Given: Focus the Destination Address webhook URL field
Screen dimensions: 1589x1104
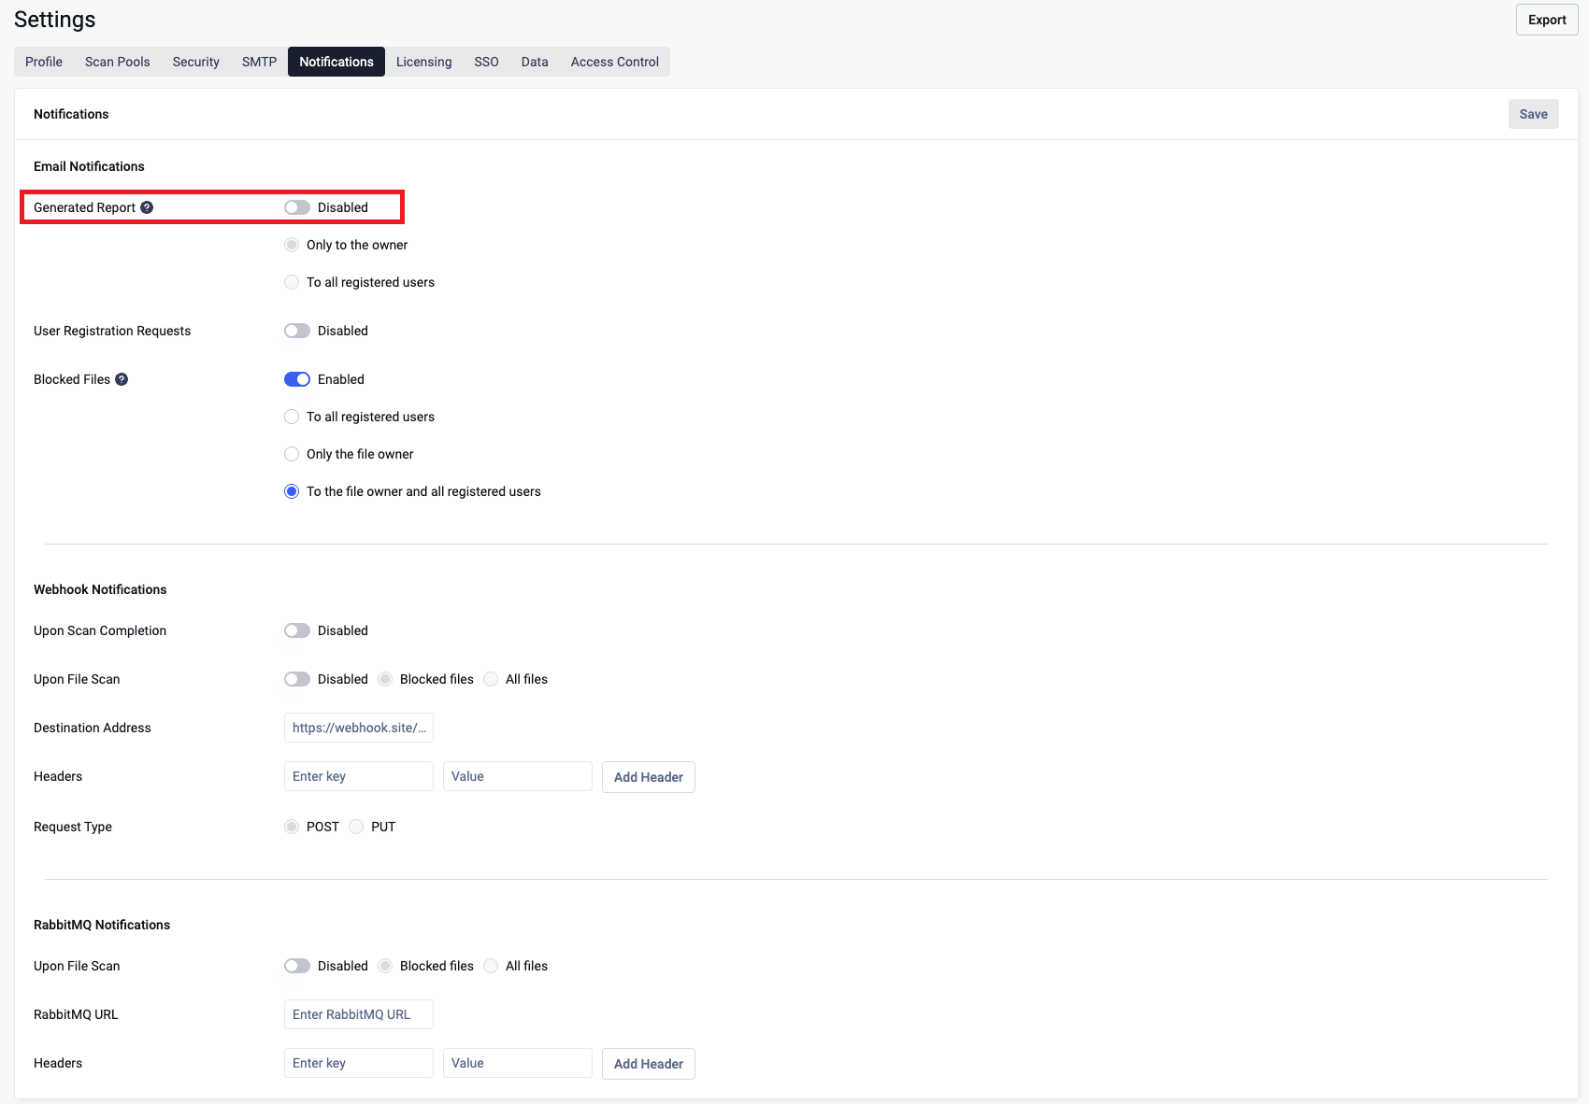Looking at the screenshot, I should point(359,728).
